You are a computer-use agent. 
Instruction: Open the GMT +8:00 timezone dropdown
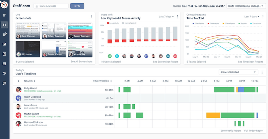coord(246,6)
